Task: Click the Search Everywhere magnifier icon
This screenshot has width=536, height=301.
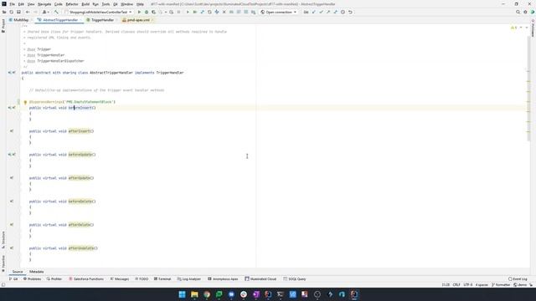Action: click(518, 12)
